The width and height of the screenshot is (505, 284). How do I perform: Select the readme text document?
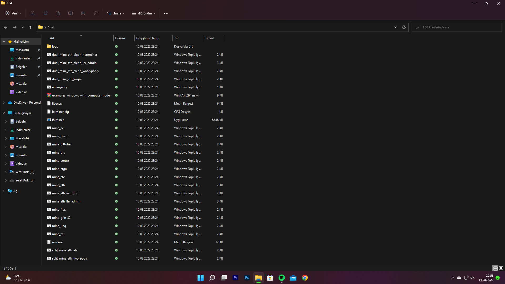[x=135, y=242]
